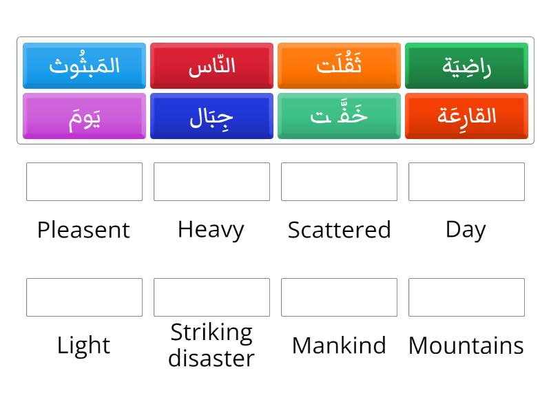This screenshot has width=551, height=413.
Task: Select the purple يَومَ word tile
Action: click(84, 116)
